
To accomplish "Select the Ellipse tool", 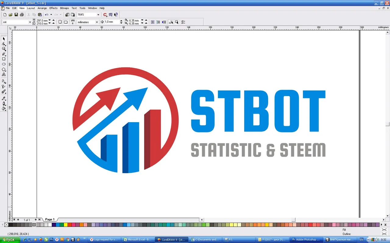I will pos(4,64).
